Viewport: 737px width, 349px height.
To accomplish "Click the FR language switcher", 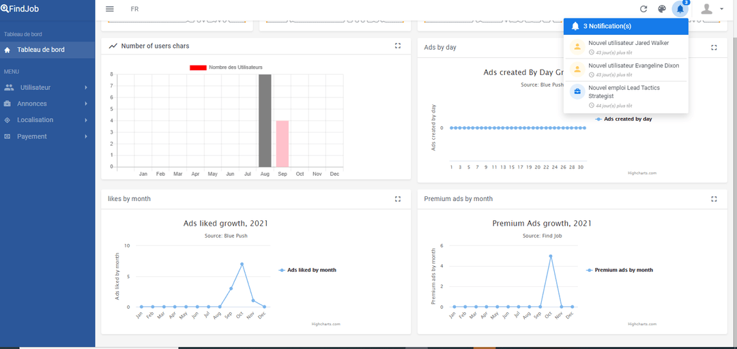I will coord(134,9).
